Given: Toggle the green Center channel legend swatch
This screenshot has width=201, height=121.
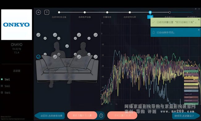Looking at the screenshot, I should click(191, 71).
